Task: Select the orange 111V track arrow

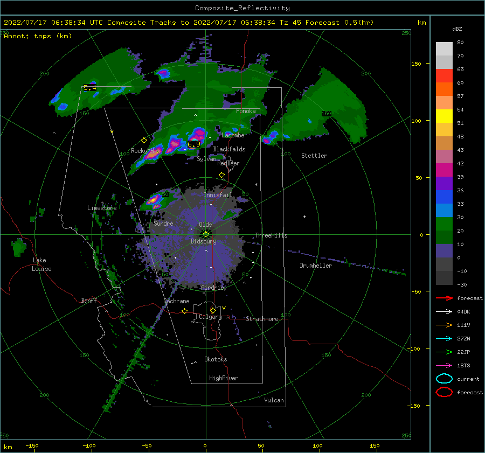Action: 444,325
